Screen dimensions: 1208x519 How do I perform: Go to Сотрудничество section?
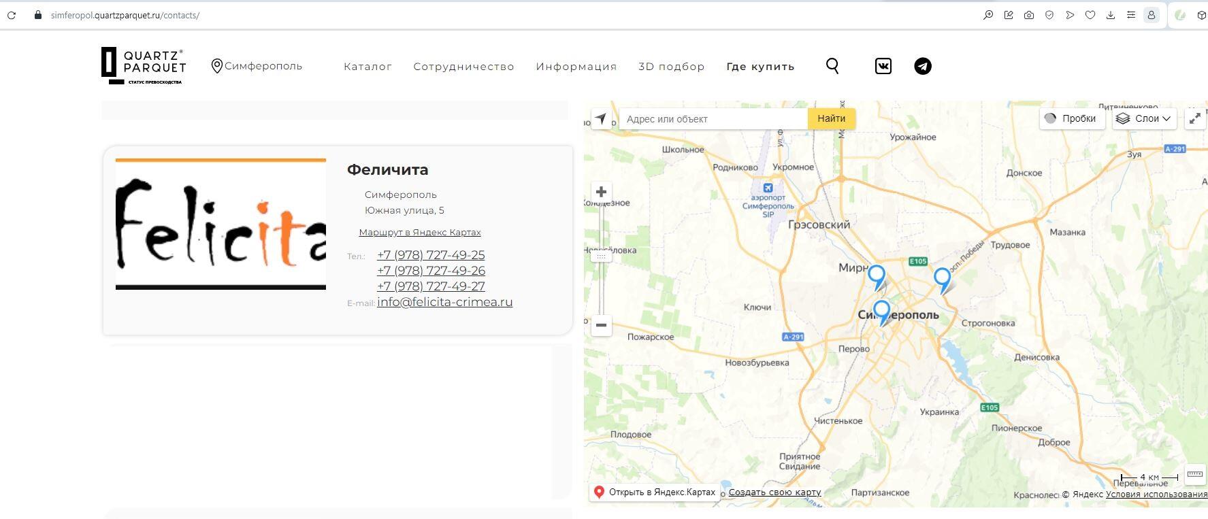tap(463, 67)
